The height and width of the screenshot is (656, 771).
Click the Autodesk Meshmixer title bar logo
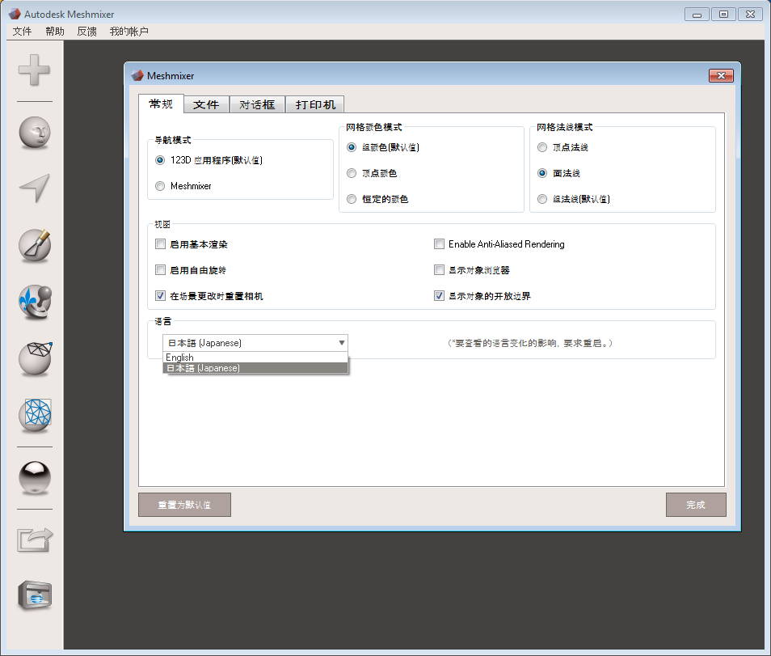click(x=15, y=14)
